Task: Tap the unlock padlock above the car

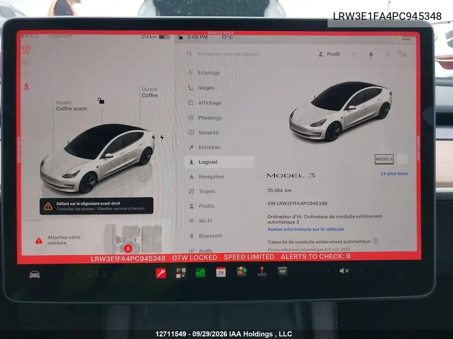Action: coord(101,100)
